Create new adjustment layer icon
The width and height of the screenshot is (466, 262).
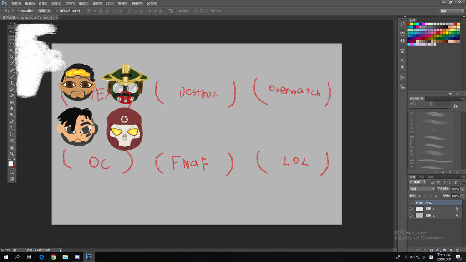438,250
